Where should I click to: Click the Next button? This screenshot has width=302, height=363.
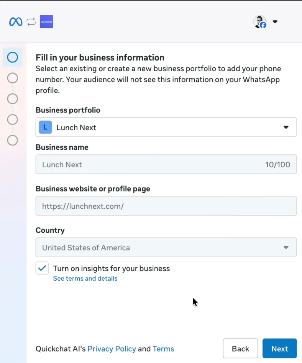[x=280, y=348]
